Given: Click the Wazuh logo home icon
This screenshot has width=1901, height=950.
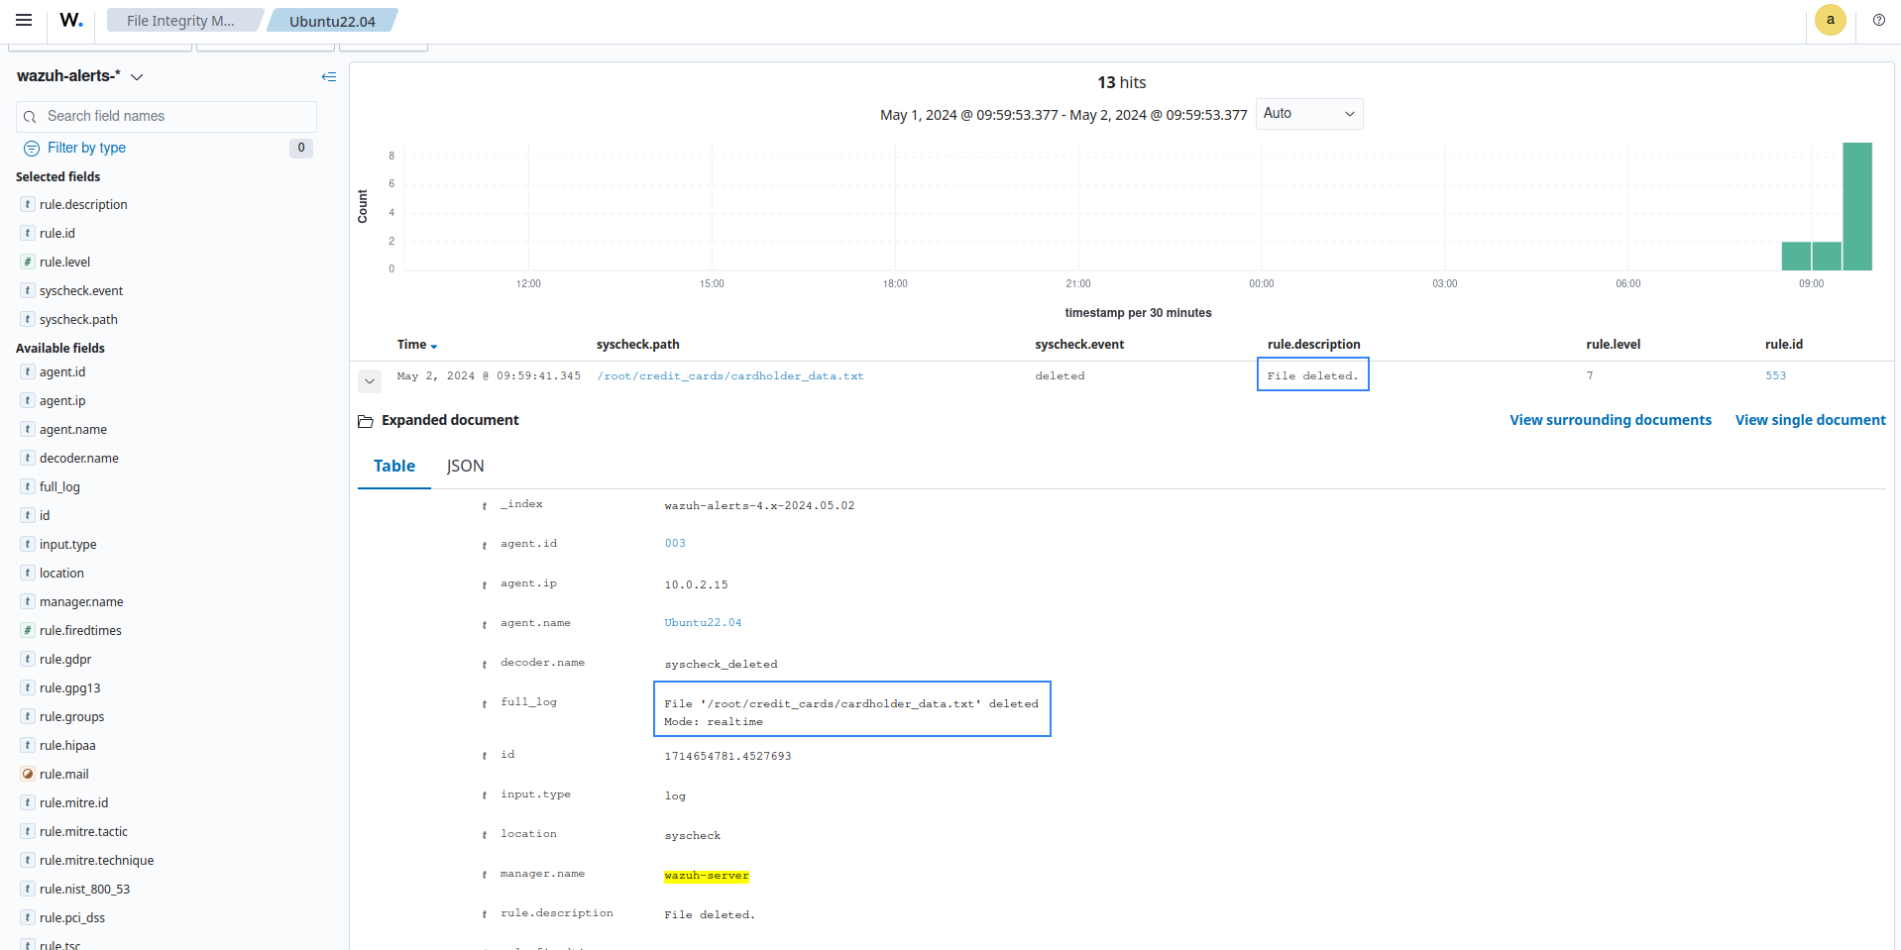Looking at the screenshot, I should (x=71, y=20).
